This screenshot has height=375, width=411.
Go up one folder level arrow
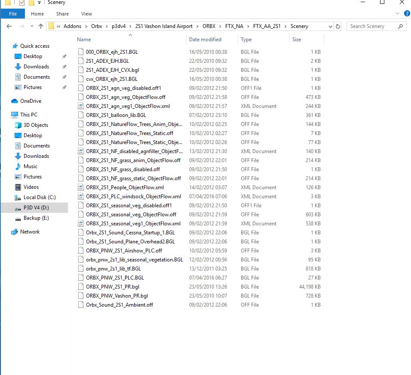tap(41, 26)
